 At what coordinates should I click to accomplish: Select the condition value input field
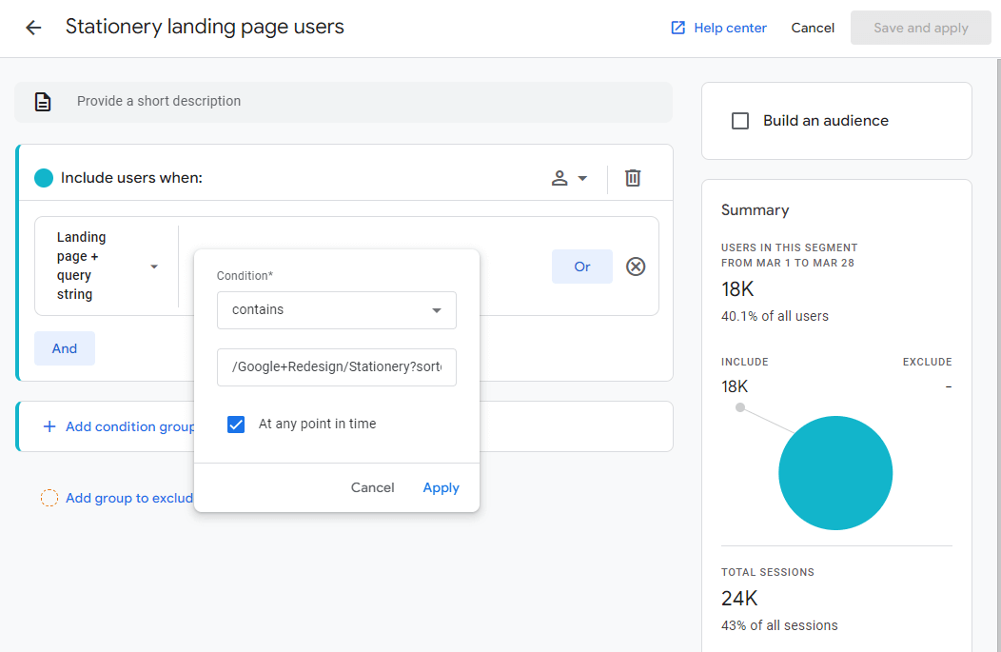coord(336,367)
